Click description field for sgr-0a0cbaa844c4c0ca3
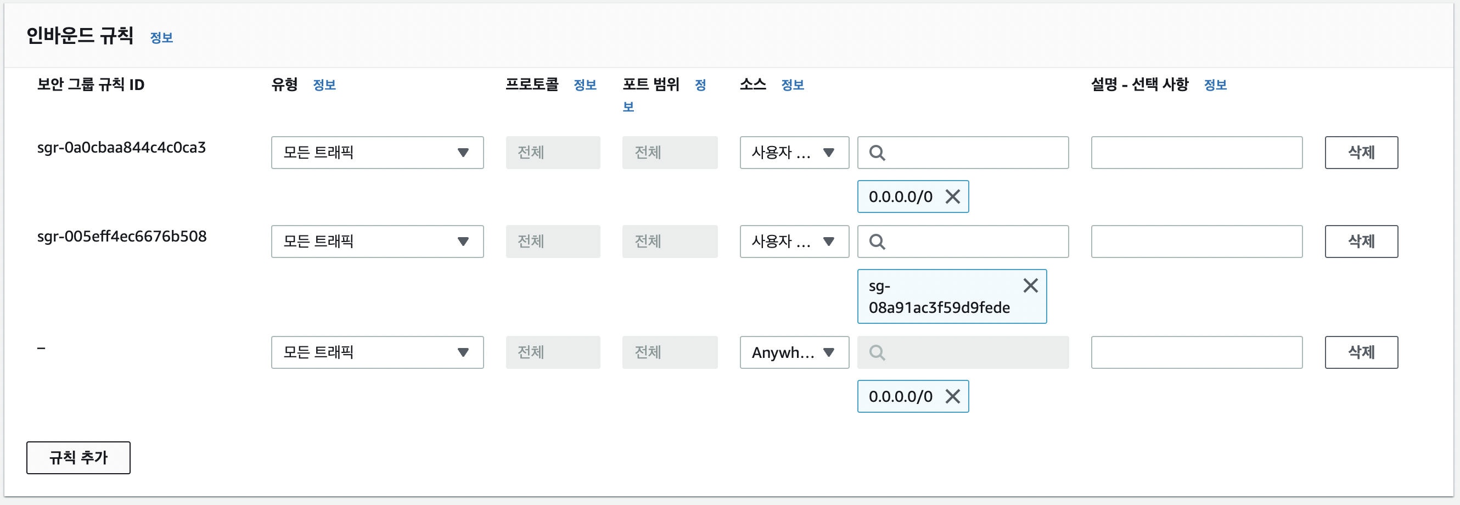Viewport: 1460px width, 505px height. (1197, 153)
